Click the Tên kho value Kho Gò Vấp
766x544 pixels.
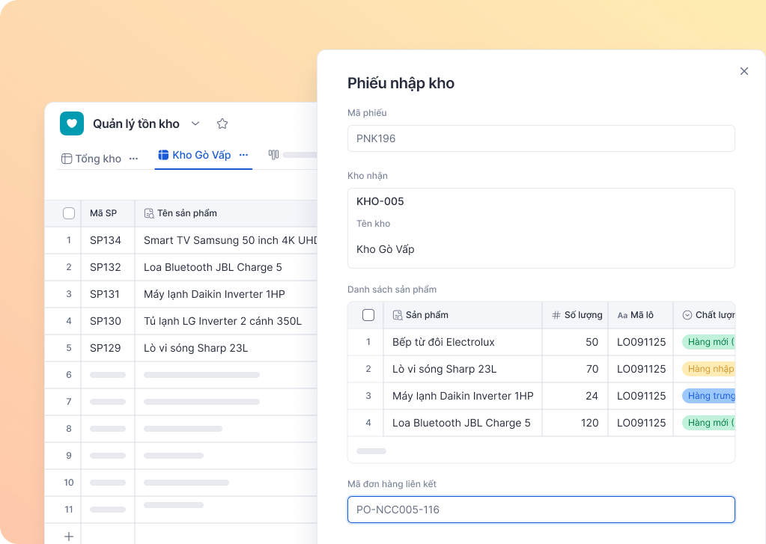(x=386, y=249)
